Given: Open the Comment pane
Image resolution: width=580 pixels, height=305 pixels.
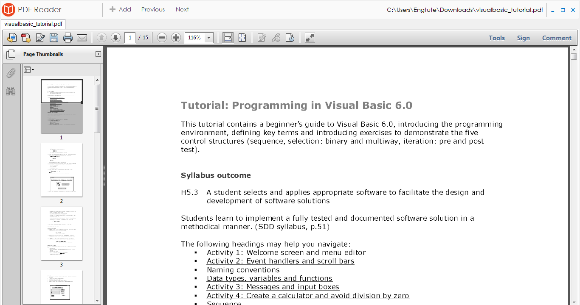Looking at the screenshot, I should (x=557, y=38).
